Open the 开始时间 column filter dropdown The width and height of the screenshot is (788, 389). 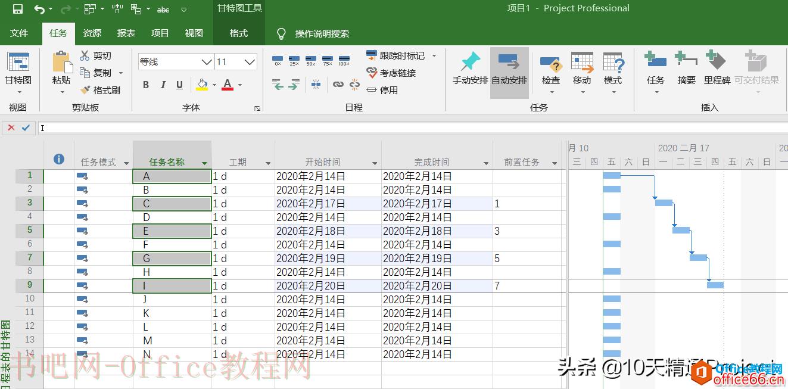pyautogui.click(x=375, y=163)
